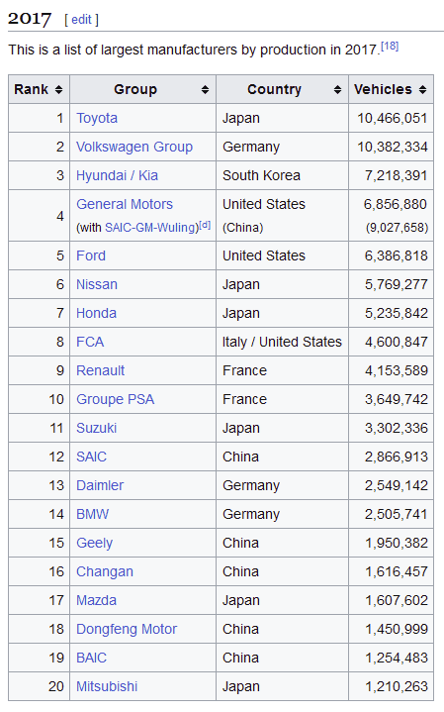This screenshot has width=444, height=712.
Task: Follow the FCA link
Action: [90, 342]
